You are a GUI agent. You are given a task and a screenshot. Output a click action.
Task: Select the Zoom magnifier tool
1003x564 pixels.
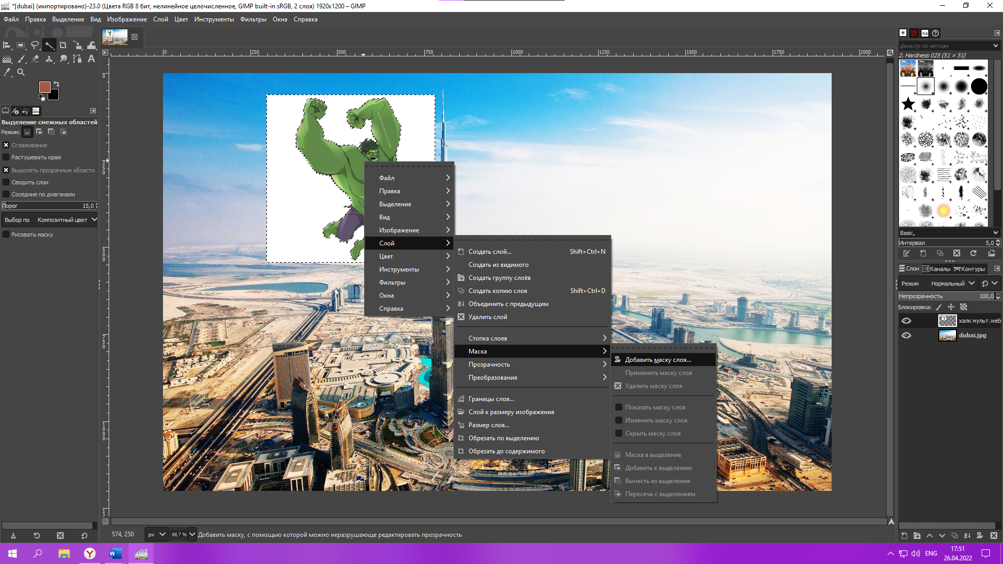[x=21, y=73]
